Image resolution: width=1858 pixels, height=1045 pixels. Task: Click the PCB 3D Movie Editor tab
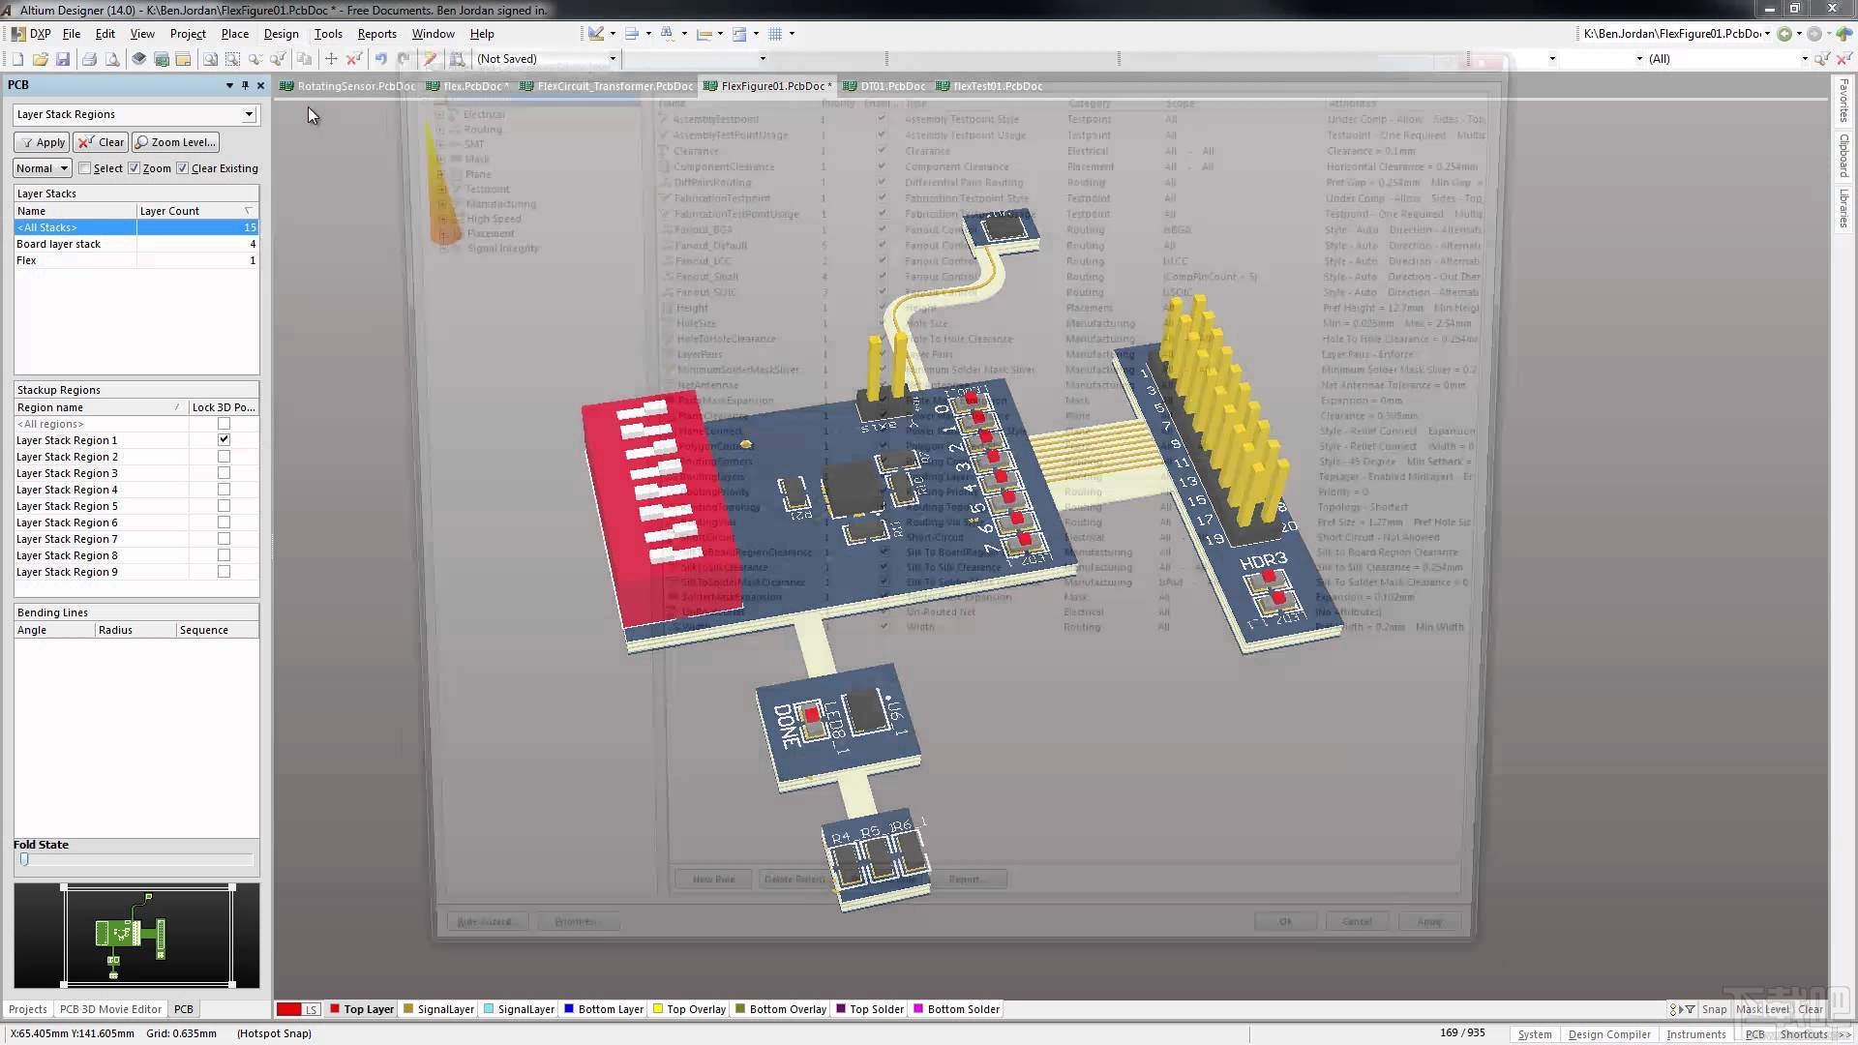pos(108,1008)
